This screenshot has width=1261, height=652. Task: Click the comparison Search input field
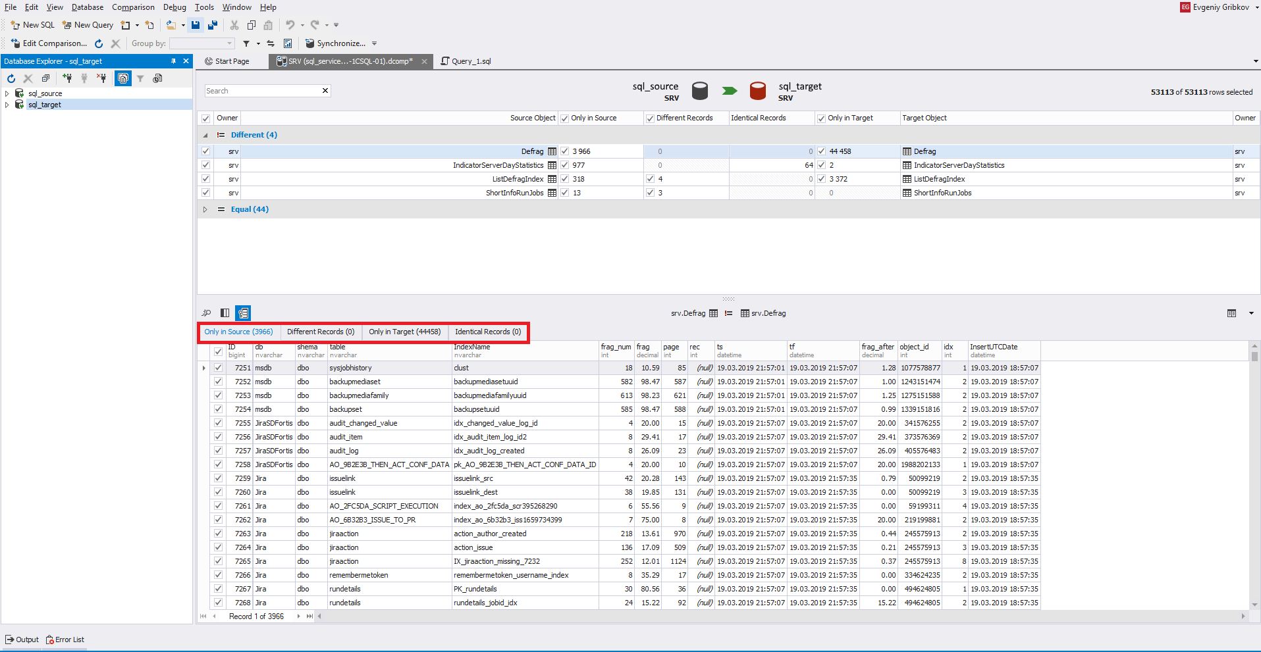(262, 91)
